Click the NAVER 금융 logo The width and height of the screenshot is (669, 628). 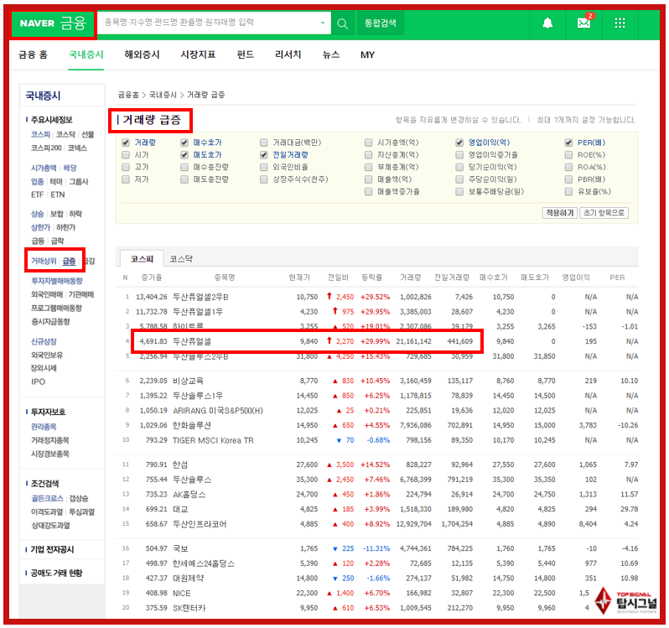click(54, 23)
